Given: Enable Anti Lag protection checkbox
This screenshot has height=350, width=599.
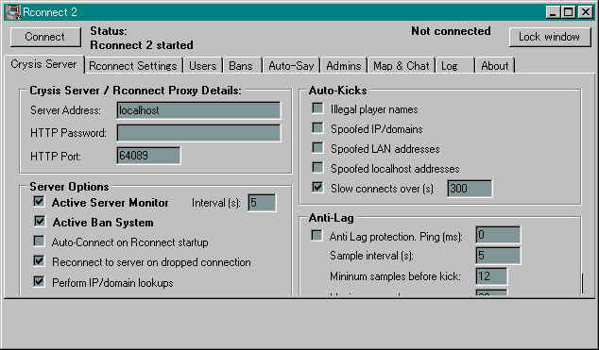Looking at the screenshot, I should click(x=317, y=235).
